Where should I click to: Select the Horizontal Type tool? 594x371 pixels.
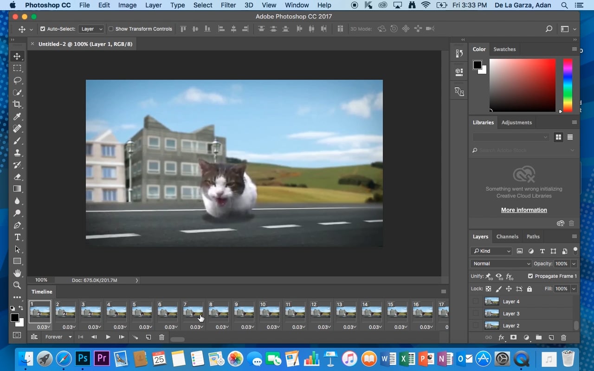(17, 237)
